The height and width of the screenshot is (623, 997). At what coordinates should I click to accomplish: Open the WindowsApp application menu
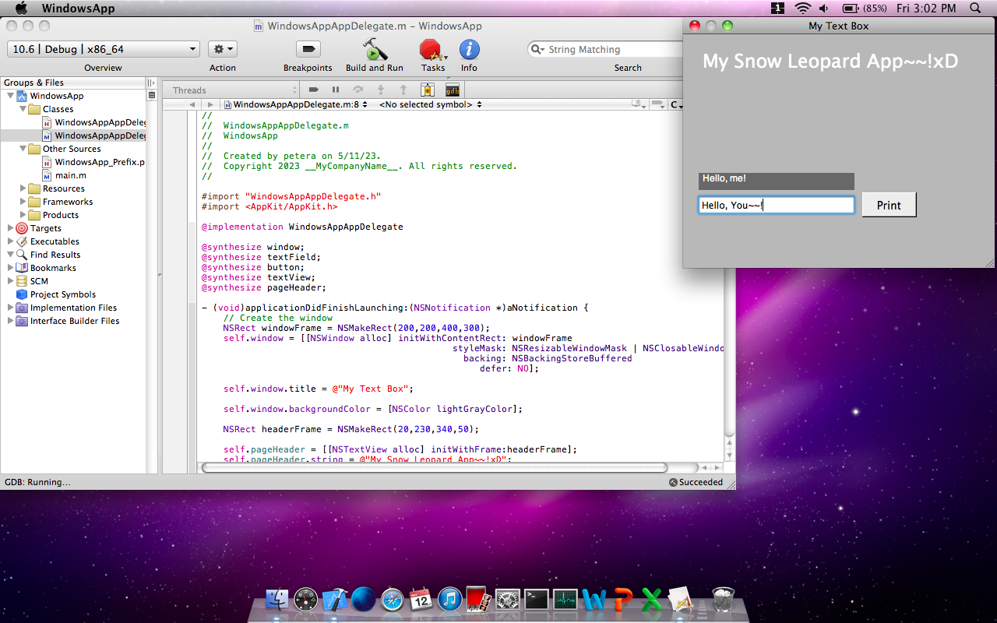[78, 9]
